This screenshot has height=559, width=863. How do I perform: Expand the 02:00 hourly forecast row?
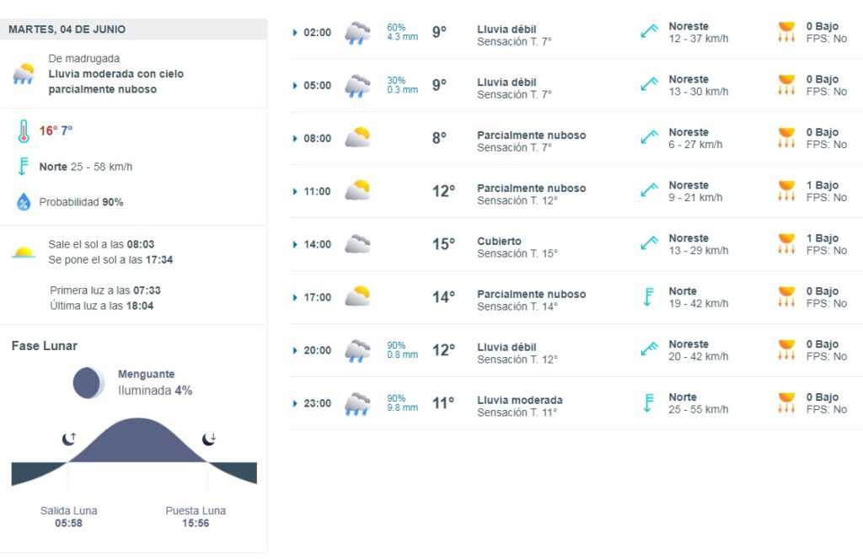[x=295, y=33]
